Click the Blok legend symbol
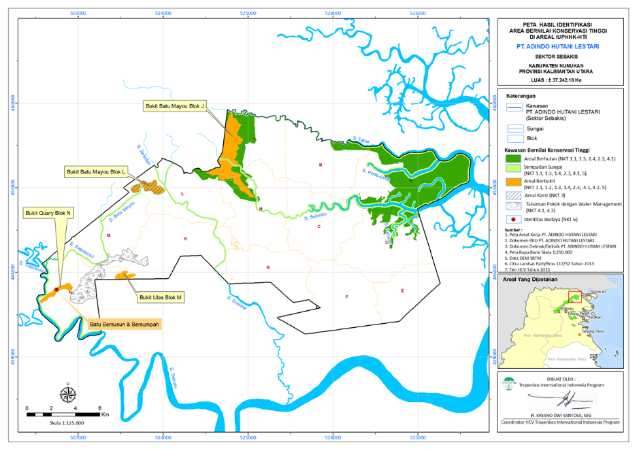 click(x=514, y=138)
